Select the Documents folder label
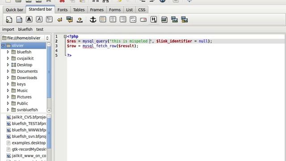The width and height of the screenshot is (286, 161). pyautogui.click(x=27, y=71)
